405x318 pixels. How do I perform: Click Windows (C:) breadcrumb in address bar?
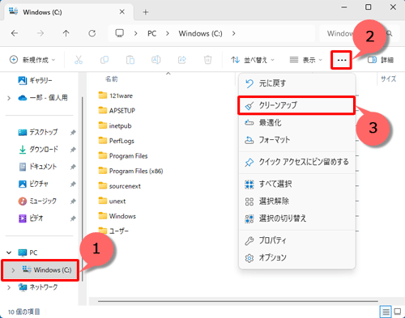pos(201,33)
